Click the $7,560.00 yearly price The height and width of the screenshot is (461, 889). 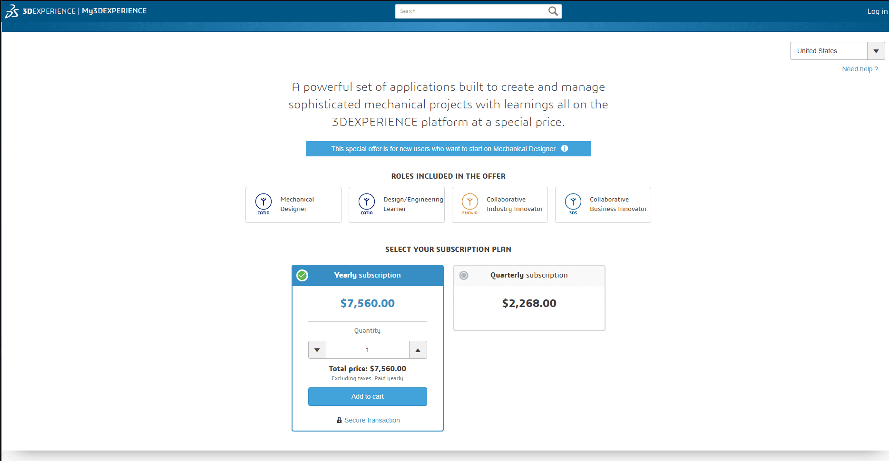click(x=368, y=303)
